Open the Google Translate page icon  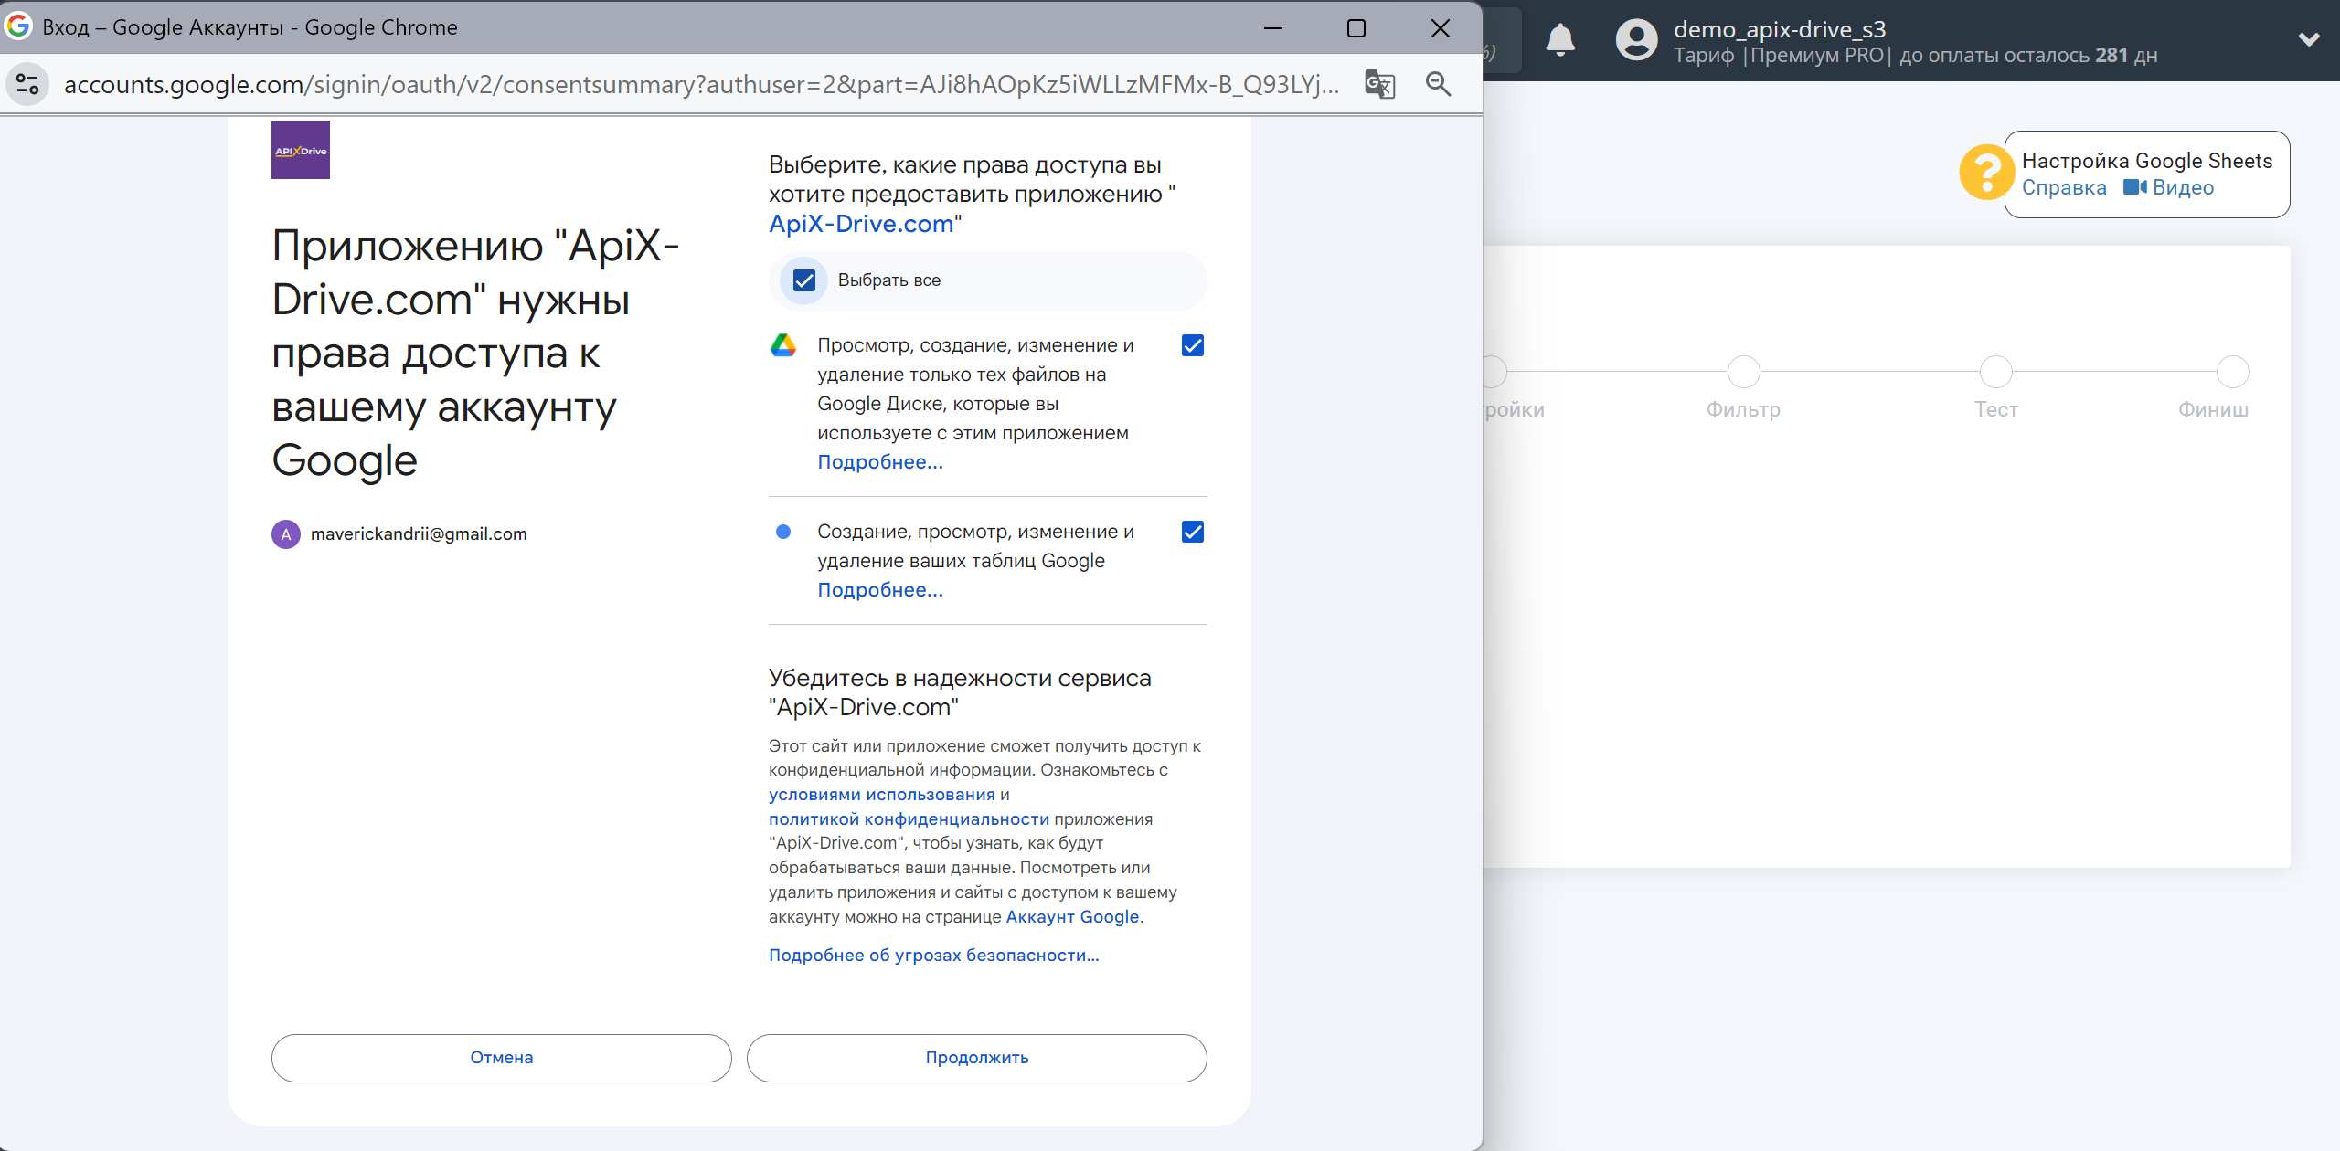pyautogui.click(x=1379, y=84)
